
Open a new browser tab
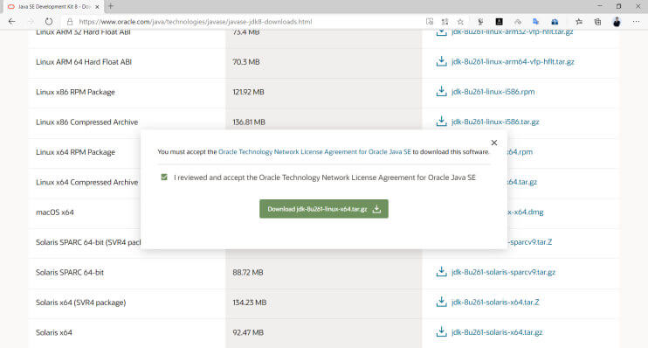coord(110,6)
